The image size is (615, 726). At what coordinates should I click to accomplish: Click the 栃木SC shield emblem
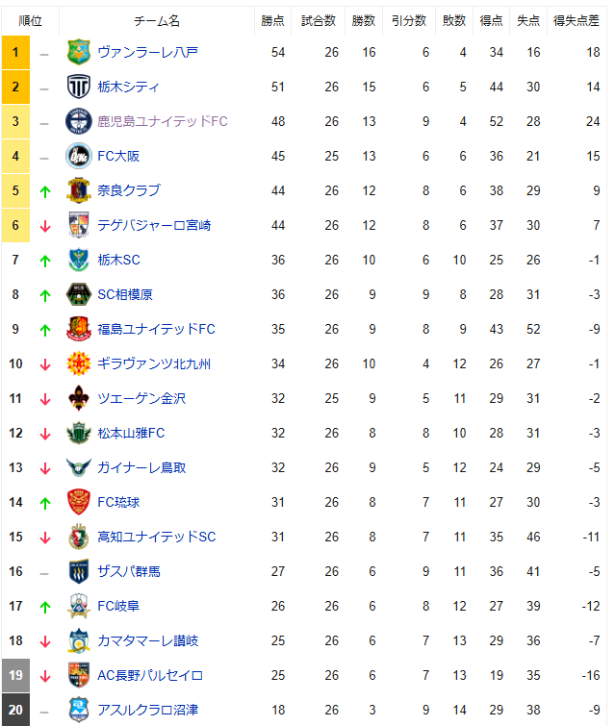click(78, 260)
